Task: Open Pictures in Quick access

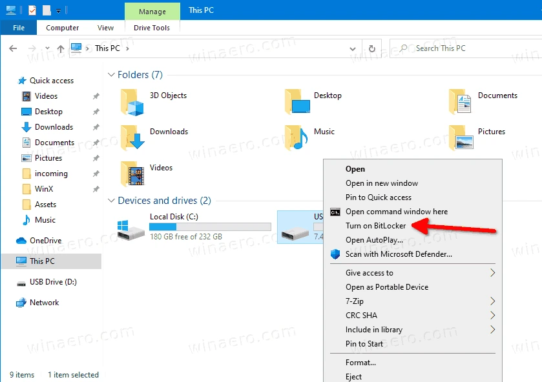Action: point(48,158)
